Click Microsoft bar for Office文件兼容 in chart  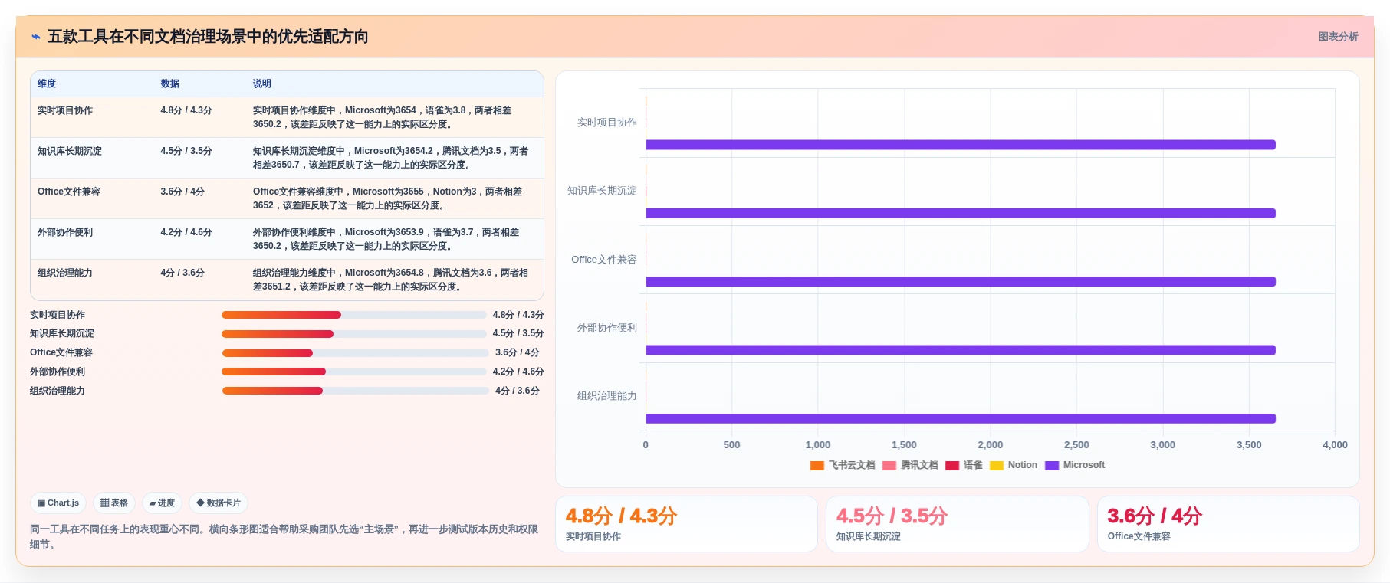point(961,282)
